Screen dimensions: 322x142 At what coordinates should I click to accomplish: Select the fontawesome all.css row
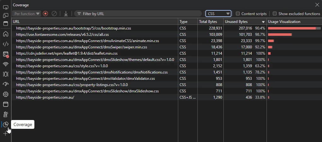pyautogui.click(x=167, y=34)
